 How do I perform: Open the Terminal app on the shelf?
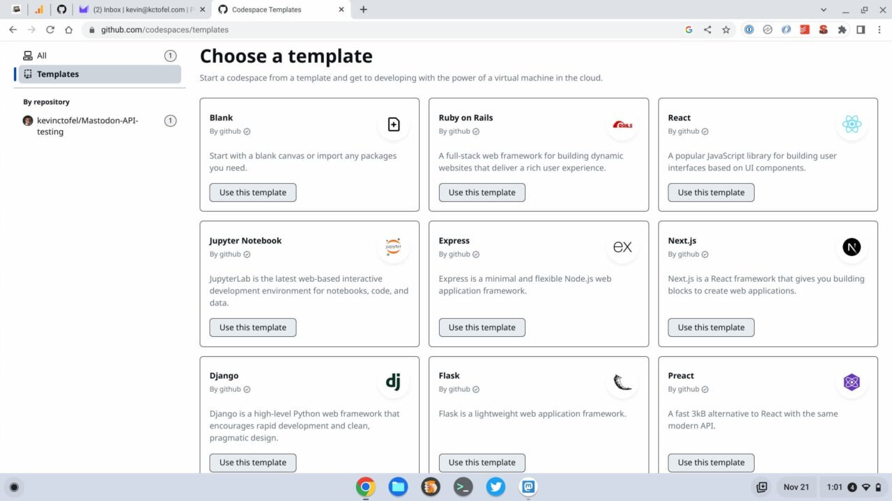[463, 487]
